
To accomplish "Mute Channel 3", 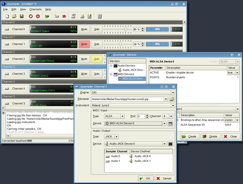I will coord(84,74).
